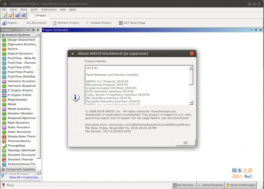Screen dimensions: 264x189
Task: Open the Units menu
Action: [34, 10]
